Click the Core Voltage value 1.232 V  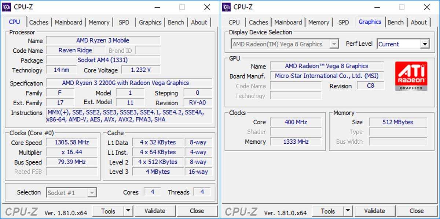pos(141,70)
